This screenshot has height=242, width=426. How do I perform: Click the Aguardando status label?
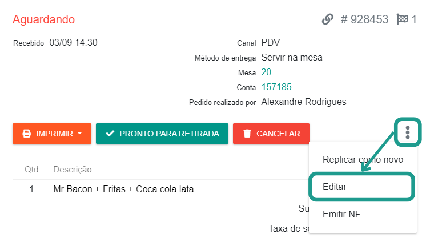43,19
